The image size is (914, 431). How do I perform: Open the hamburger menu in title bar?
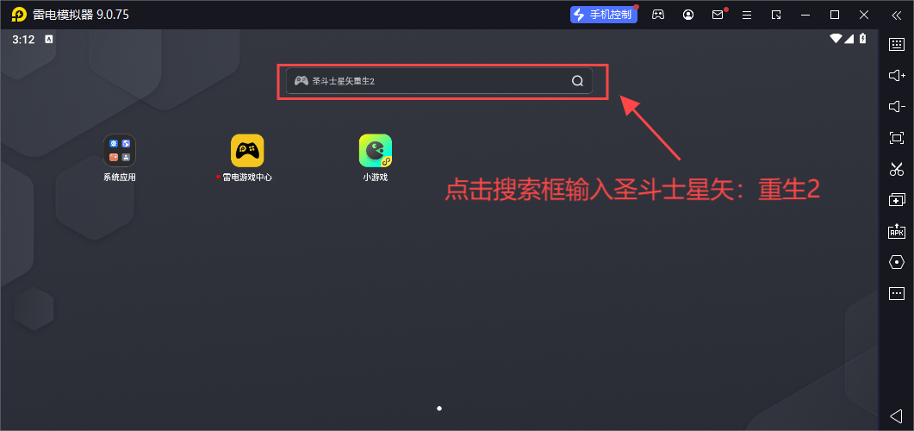(747, 15)
